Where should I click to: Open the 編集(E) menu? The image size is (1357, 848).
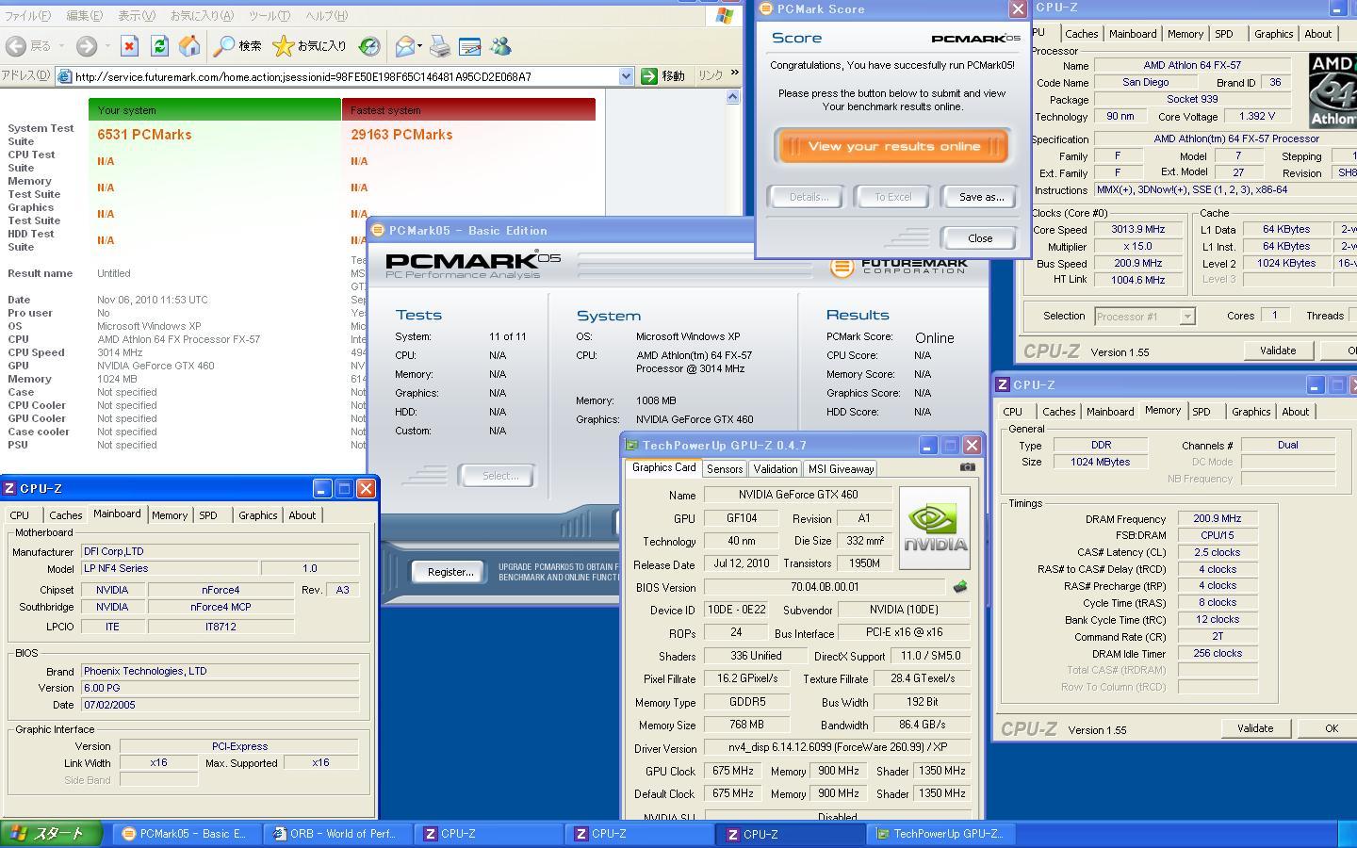coord(84,16)
